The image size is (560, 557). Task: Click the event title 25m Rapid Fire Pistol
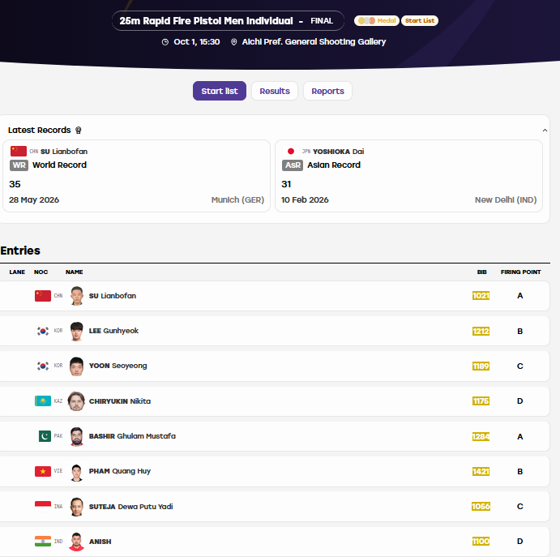[x=206, y=21]
